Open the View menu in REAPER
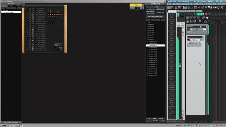 (x=176, y=4)
